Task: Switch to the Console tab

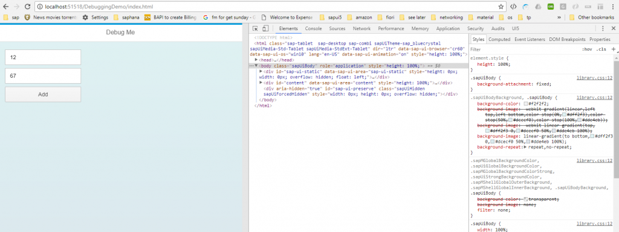Action: [314, 28]
